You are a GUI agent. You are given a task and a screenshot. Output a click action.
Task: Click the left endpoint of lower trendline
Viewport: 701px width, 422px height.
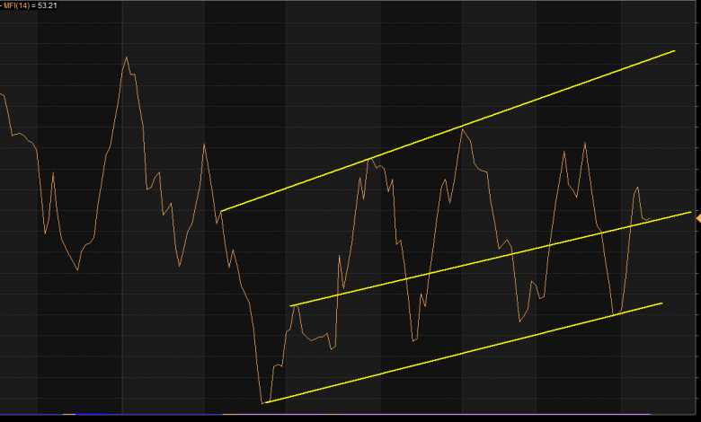click(x=262, y=403)
